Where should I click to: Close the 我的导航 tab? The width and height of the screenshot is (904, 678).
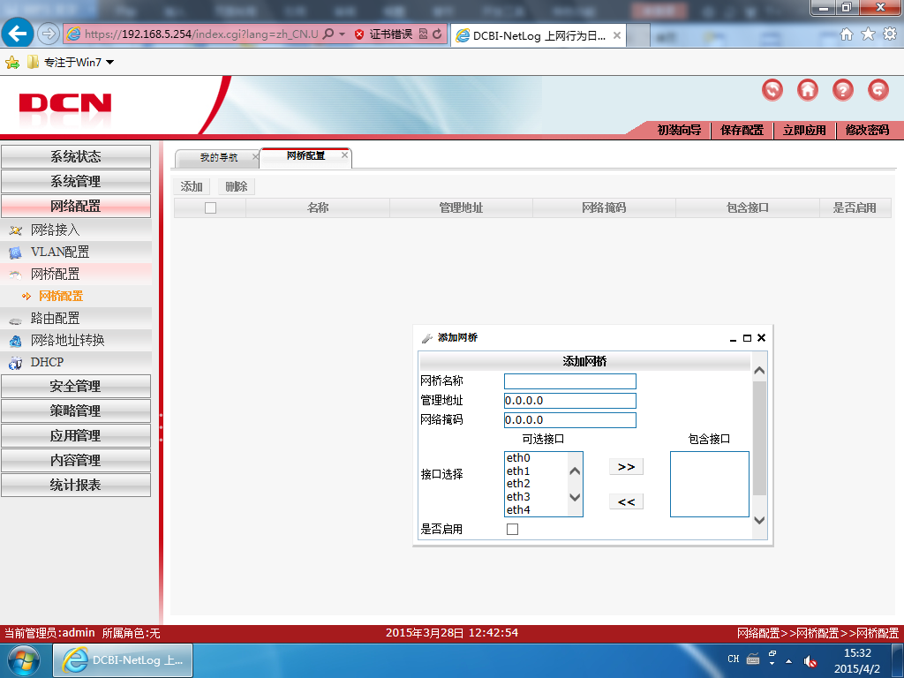coord(255,156)
